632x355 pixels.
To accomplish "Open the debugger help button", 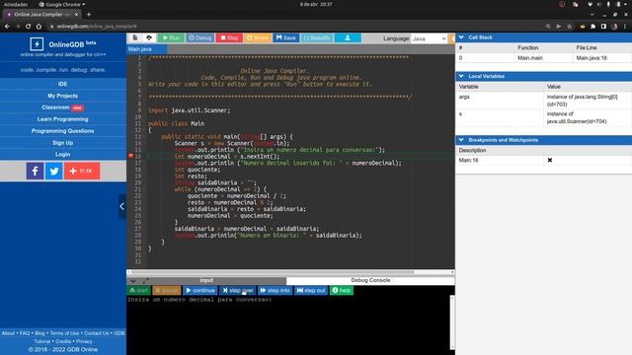I will [x=342, y=290].
